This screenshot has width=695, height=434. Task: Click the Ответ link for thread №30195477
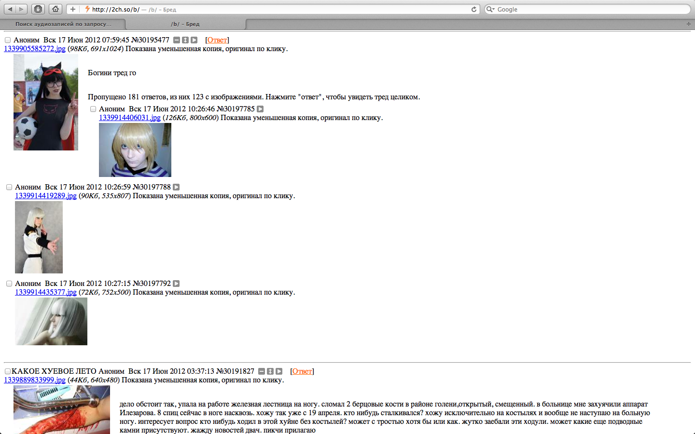pos(217,40)
